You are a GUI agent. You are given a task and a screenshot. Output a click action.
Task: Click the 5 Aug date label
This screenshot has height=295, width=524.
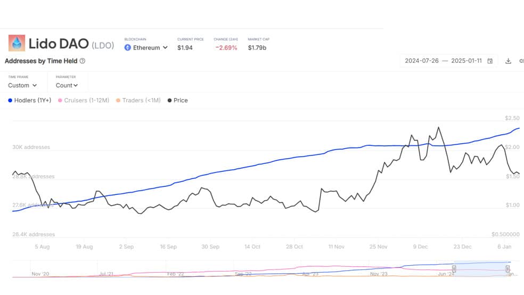pos(42,247)
